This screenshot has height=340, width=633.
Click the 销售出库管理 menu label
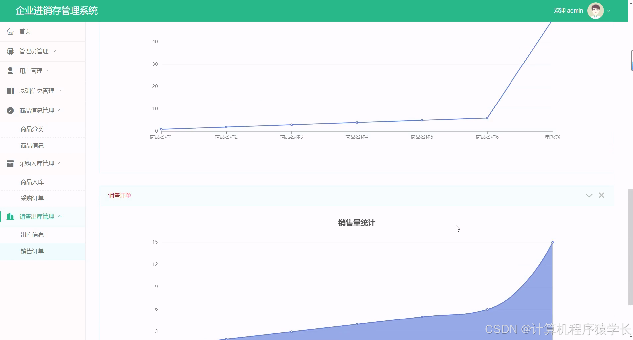37,217
